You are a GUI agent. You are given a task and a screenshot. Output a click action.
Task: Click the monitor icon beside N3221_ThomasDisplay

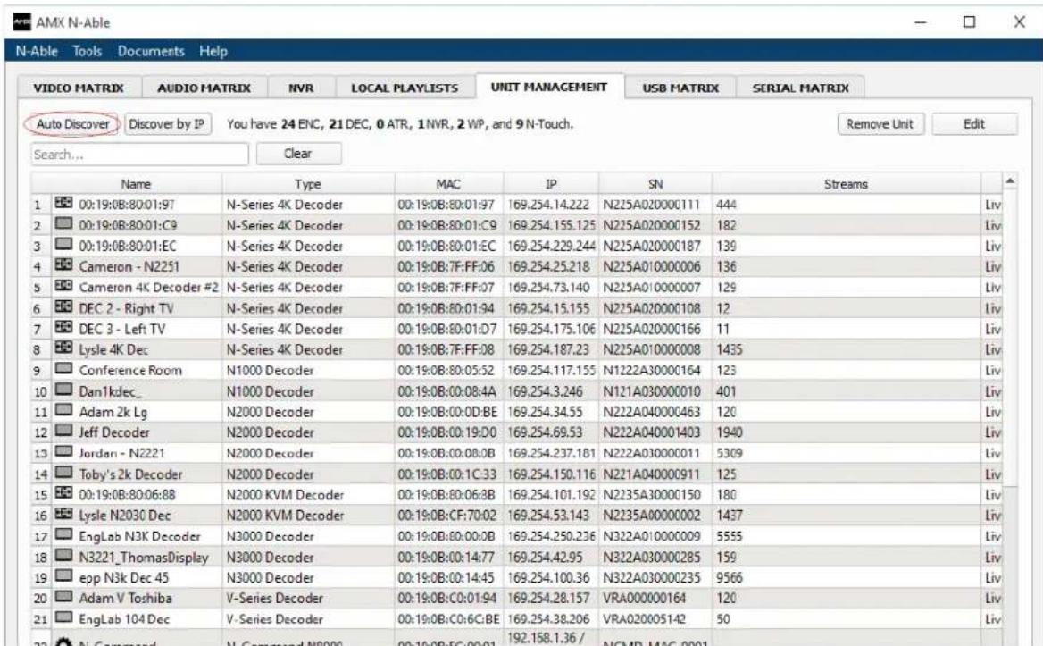coord(64,556)
